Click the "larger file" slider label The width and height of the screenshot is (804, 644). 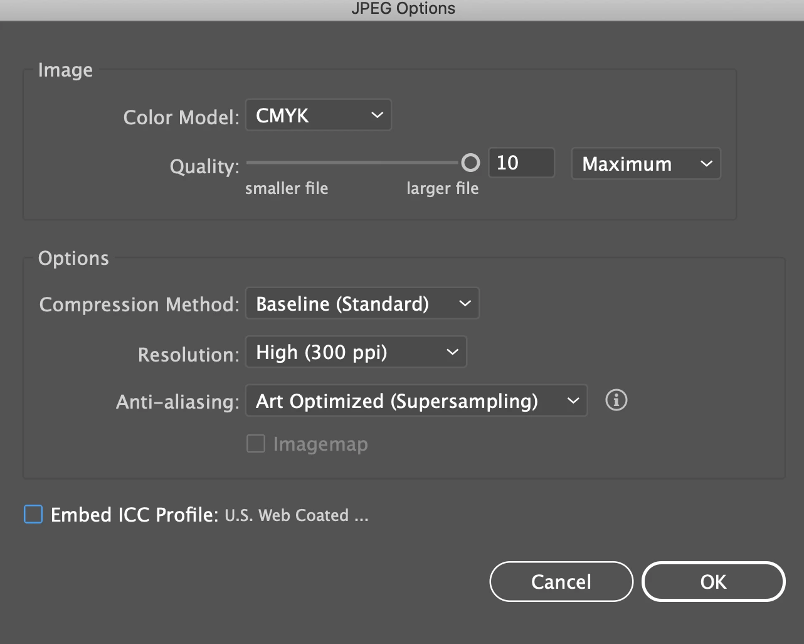pos(442,188)
